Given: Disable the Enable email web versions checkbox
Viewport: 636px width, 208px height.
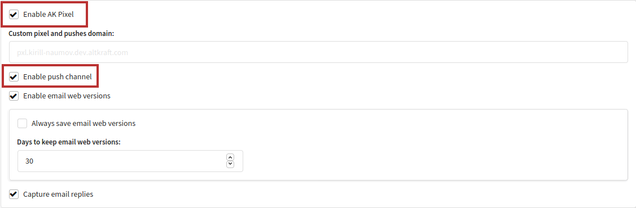Looking at the screenshot, I should point(14,96).
